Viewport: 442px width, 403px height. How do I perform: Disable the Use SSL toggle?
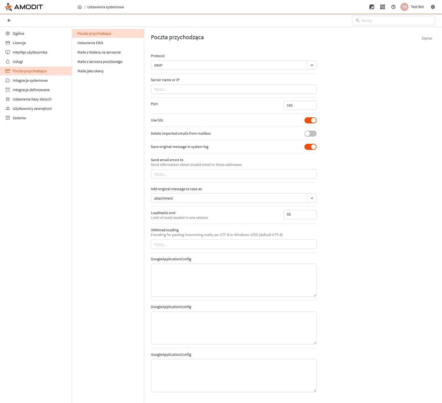310,120
